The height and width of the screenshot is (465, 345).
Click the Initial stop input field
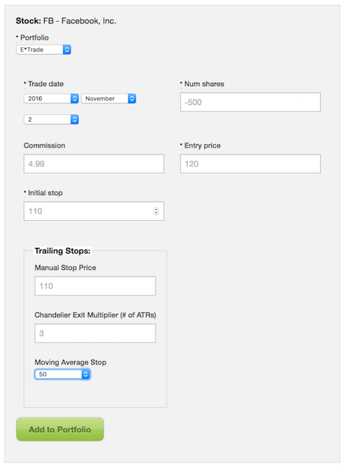(x=94, y=211)
